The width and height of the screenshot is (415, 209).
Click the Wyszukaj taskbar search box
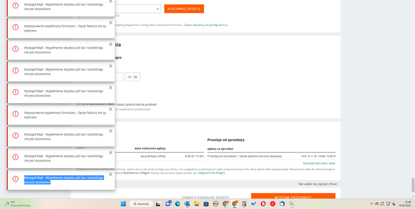(140, 204)
